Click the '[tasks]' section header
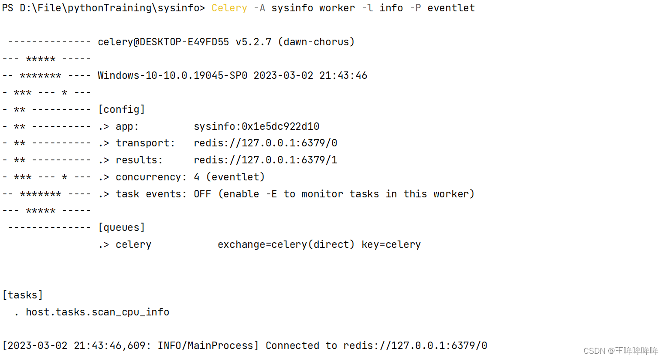The image size is (665, 359). tap(23, 295)
